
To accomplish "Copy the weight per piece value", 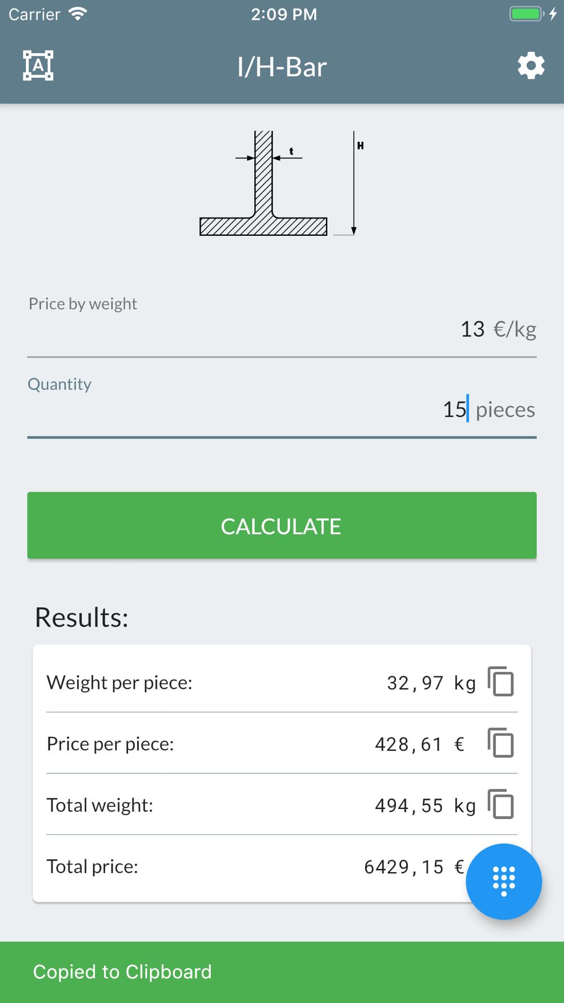I will [501, 681].
